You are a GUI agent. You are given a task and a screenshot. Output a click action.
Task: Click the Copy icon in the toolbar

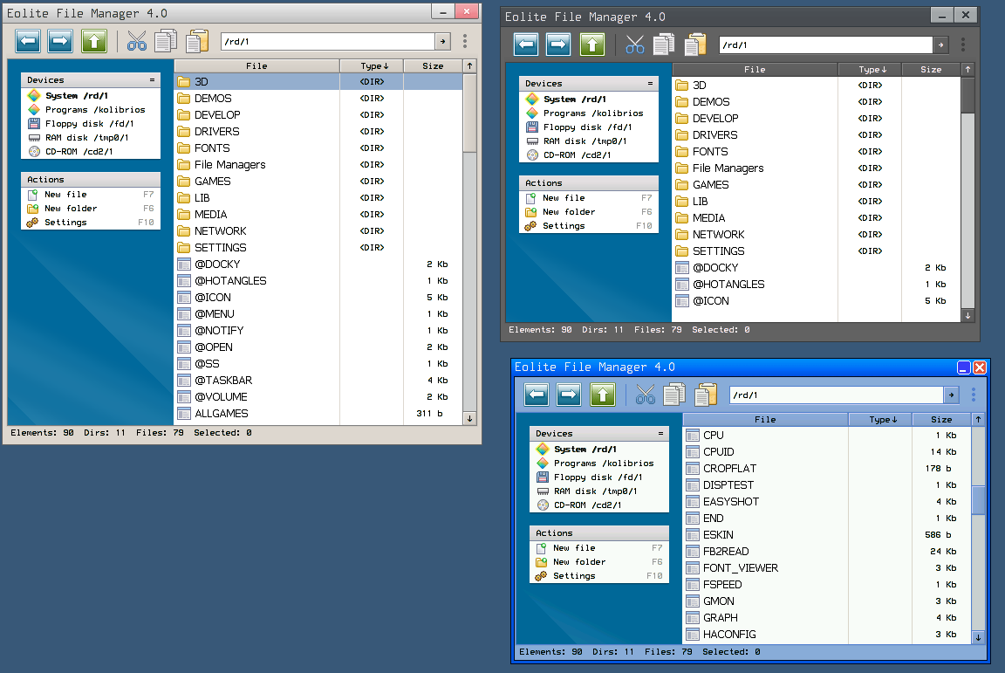(x=166, y=40)
